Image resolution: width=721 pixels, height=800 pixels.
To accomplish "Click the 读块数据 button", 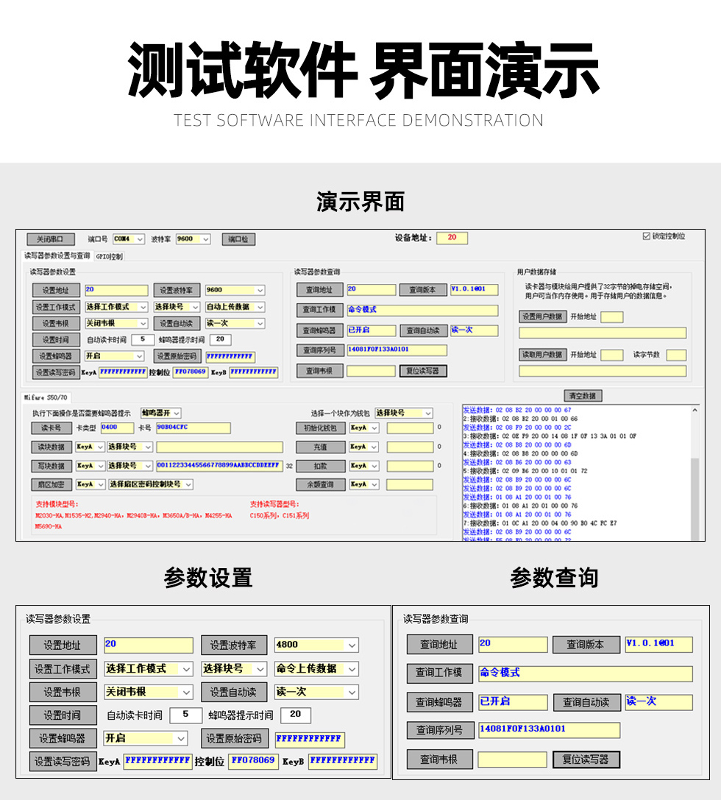I will coord(51,447).
